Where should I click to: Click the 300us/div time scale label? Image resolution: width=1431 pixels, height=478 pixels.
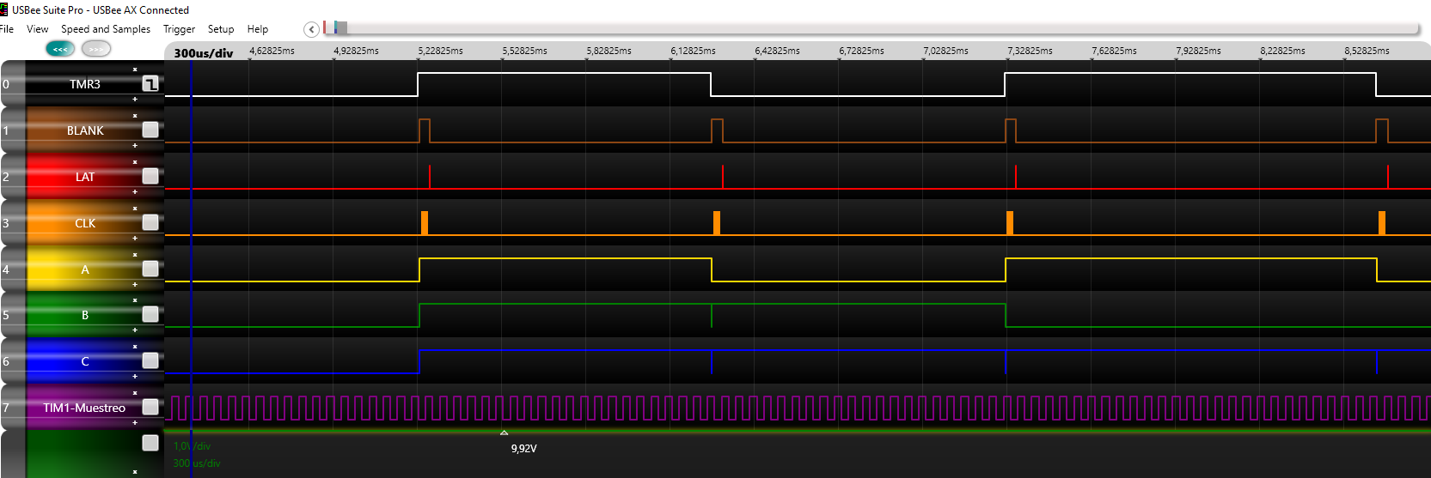(x=204, y=53)
